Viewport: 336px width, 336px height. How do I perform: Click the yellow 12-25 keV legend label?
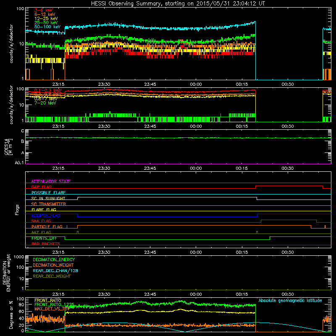point(46,18)
